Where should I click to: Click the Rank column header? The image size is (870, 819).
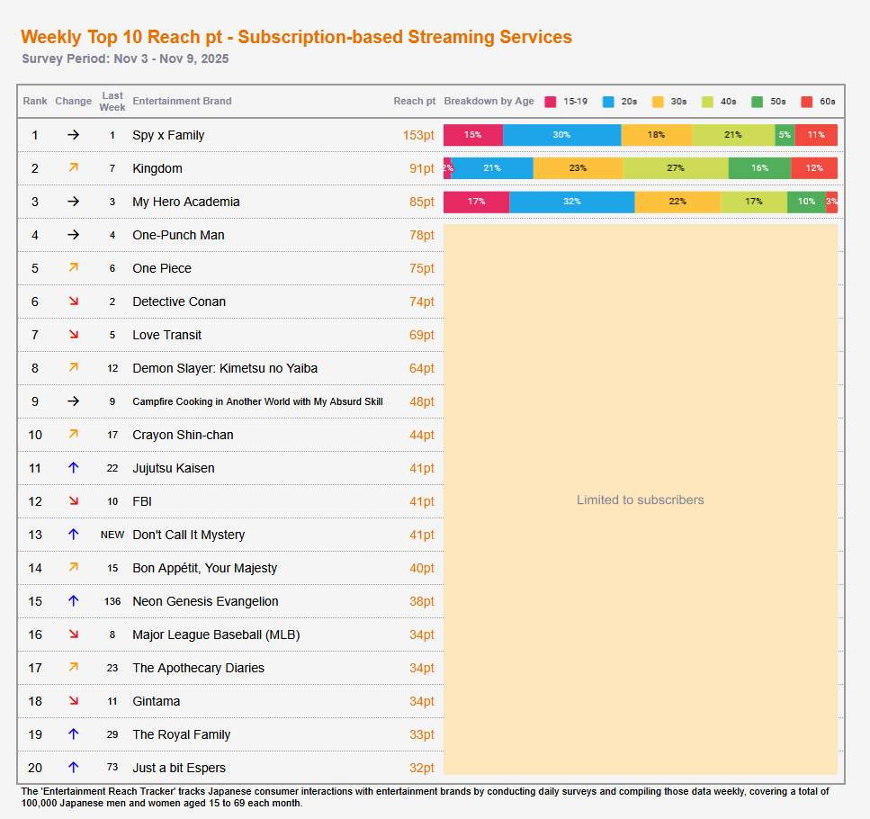35,101
